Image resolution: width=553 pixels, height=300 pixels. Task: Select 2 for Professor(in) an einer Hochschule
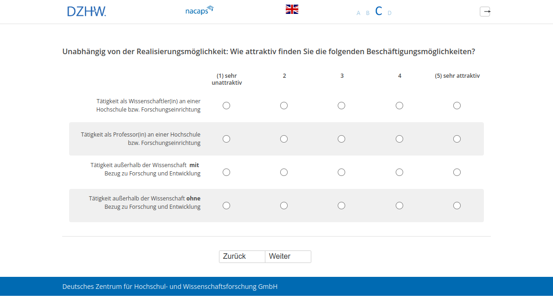click(x=284, y=139)
